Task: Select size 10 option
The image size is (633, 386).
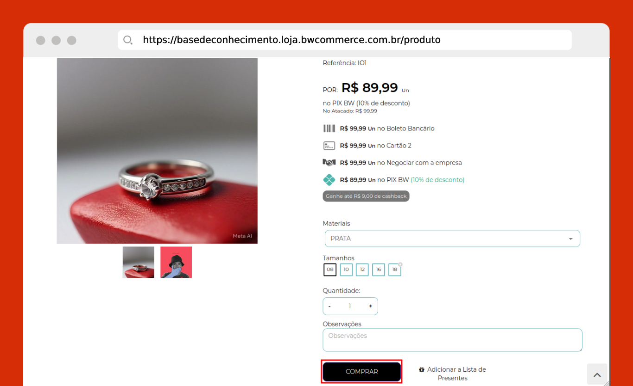Action: point(346,270)
